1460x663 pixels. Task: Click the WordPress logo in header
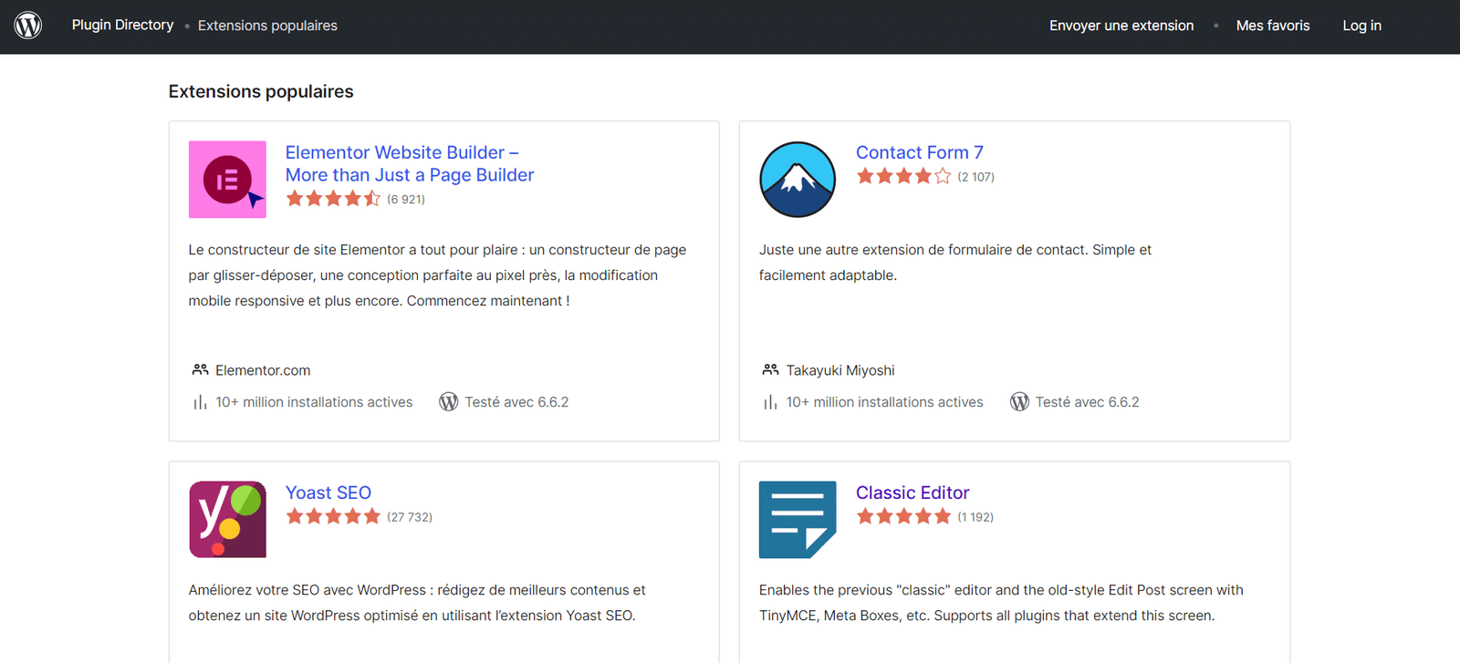[x=28, y=26]
